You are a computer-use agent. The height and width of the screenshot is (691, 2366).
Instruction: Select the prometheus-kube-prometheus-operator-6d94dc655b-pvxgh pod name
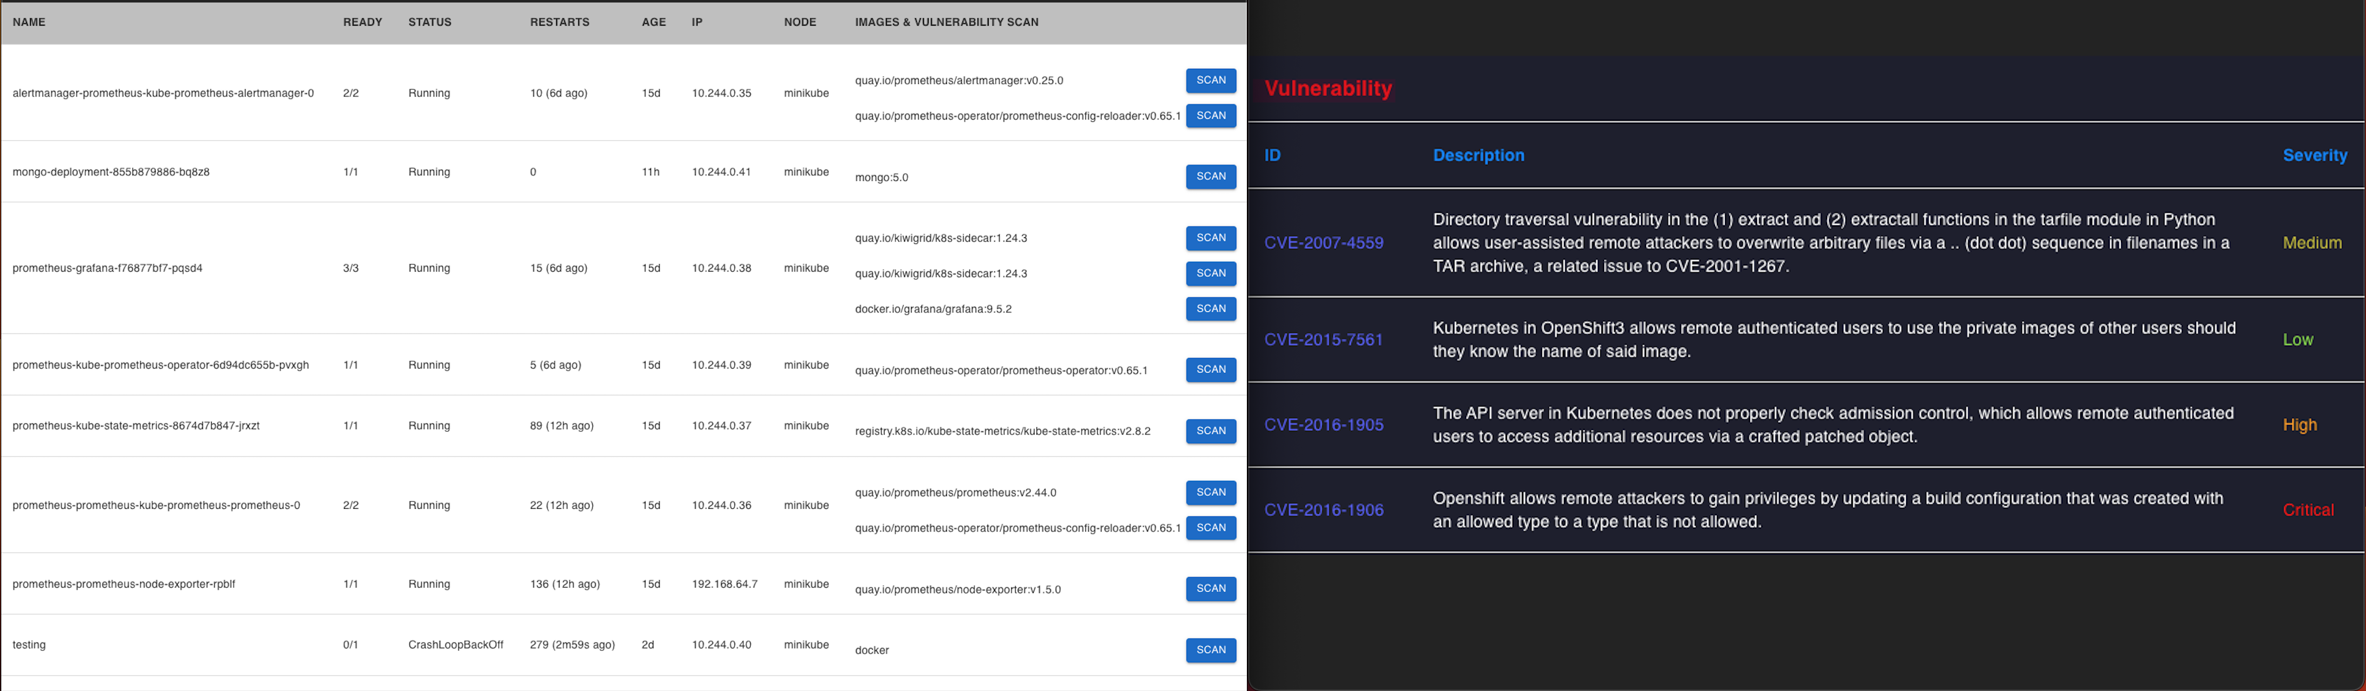(161, 366)
